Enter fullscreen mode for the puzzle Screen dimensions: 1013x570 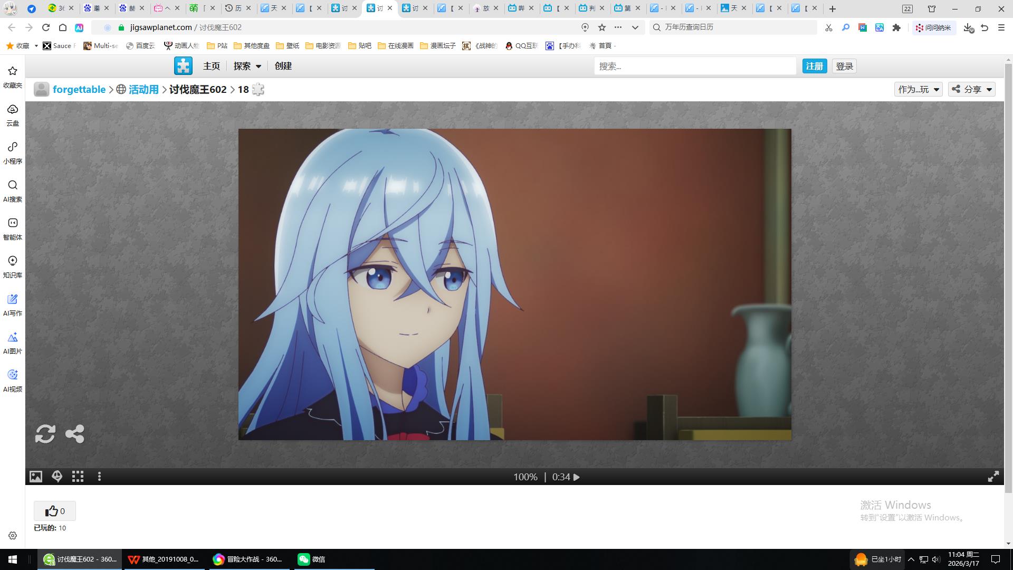(x=993, y=477)
